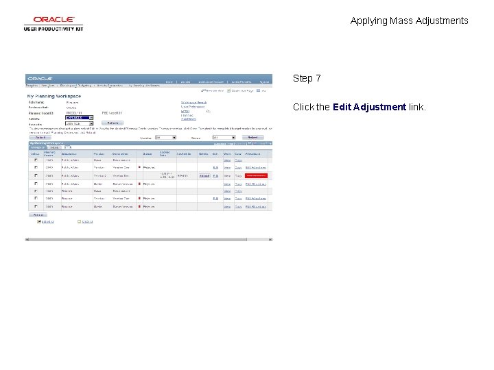This screenshot has width=494, height=370.
Task: Open the Version filter dropdown
Action: pyautogui.click(x=166, y=138)
